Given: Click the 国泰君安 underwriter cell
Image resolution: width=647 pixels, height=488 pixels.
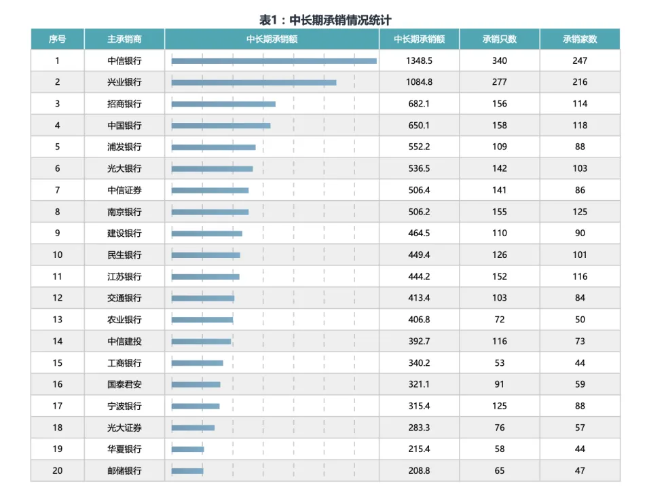Looking at the screenshot, I should (x=124, y=384).
